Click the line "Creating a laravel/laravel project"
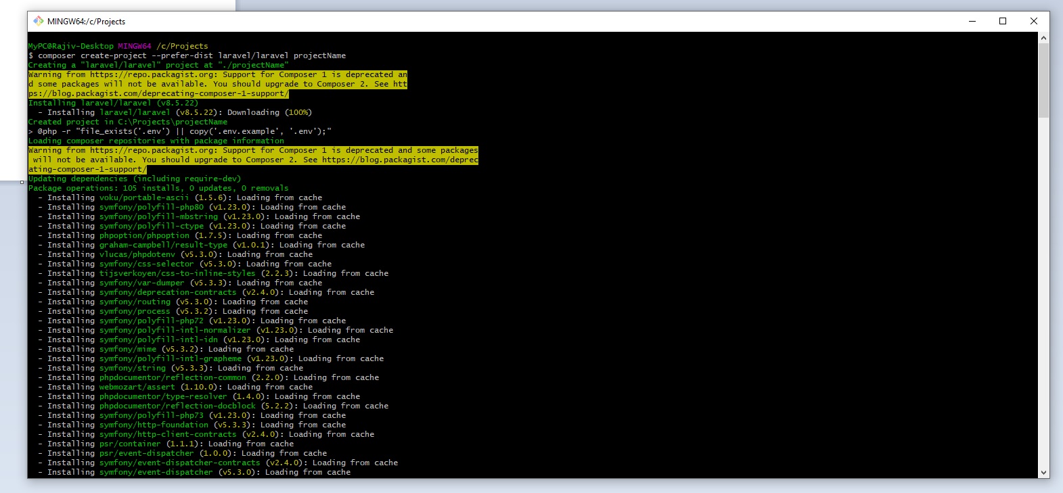The width and height of the screenshot is (1063, 493). tap(158, 65)
